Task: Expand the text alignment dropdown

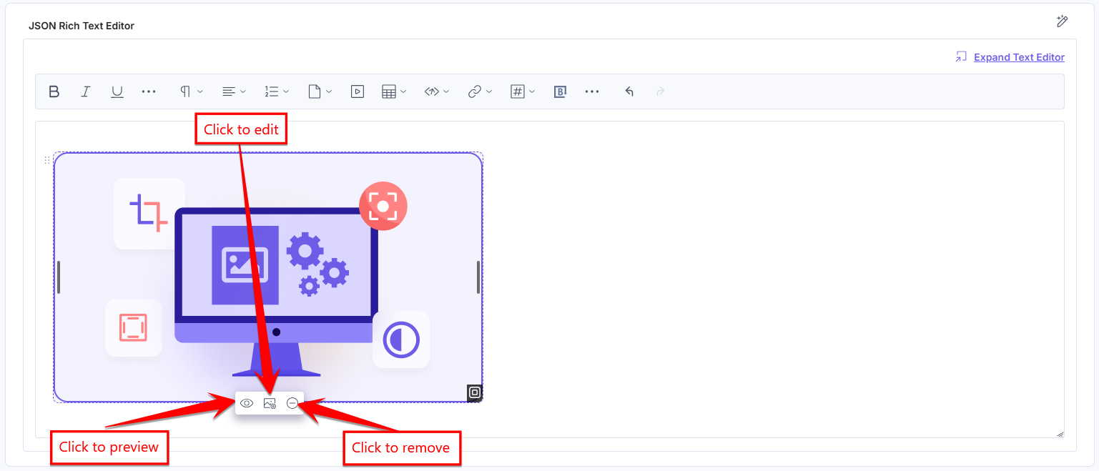Action: point(234,91)
